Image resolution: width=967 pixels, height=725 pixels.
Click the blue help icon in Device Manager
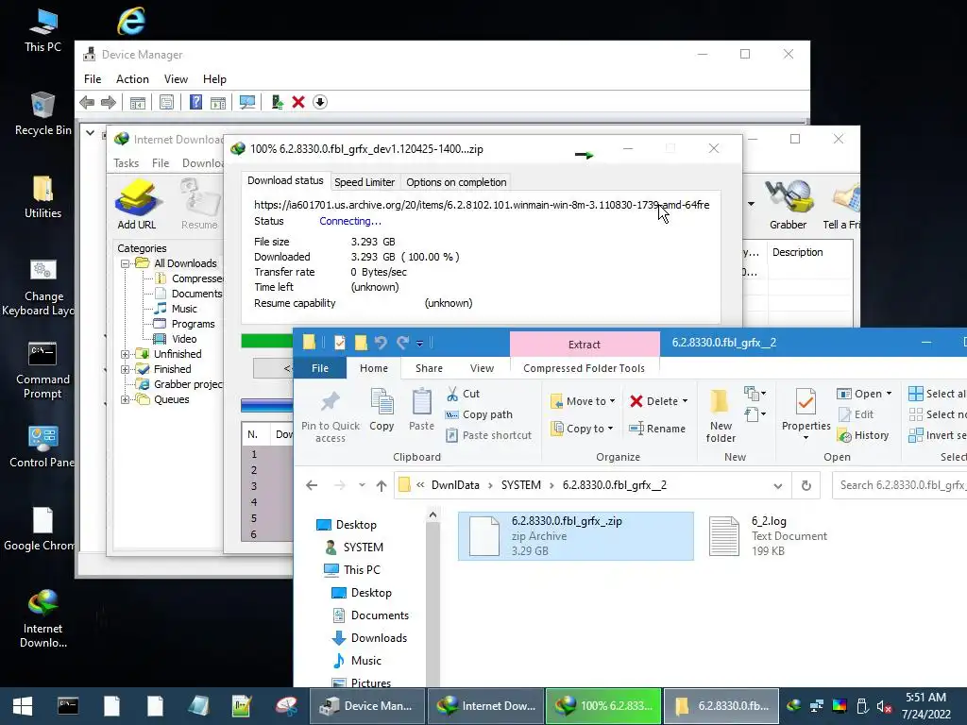click(x=195, y=102)
